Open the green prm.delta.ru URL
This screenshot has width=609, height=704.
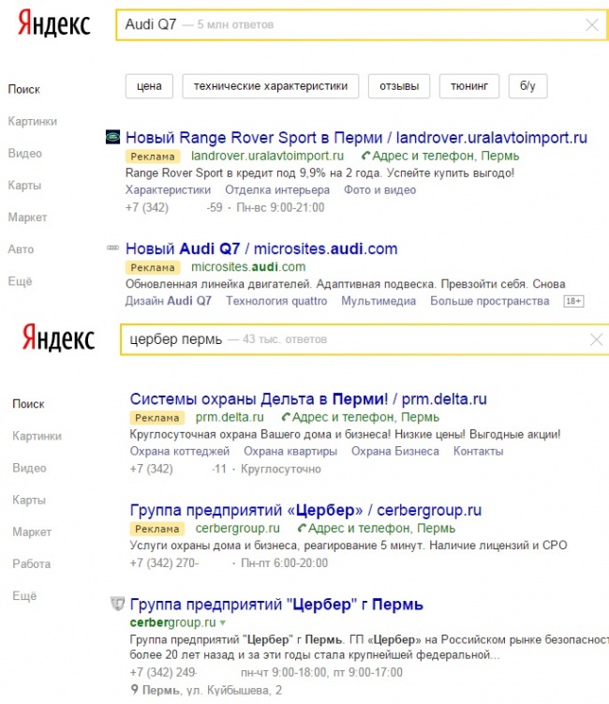230,417
